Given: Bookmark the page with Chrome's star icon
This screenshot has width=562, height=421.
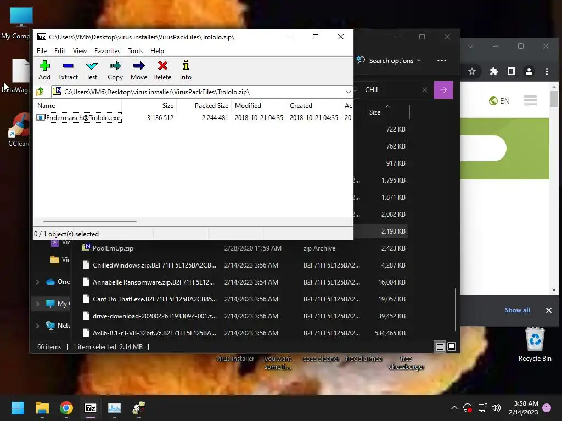Looking at the screenshot, I should click(472, 72).
